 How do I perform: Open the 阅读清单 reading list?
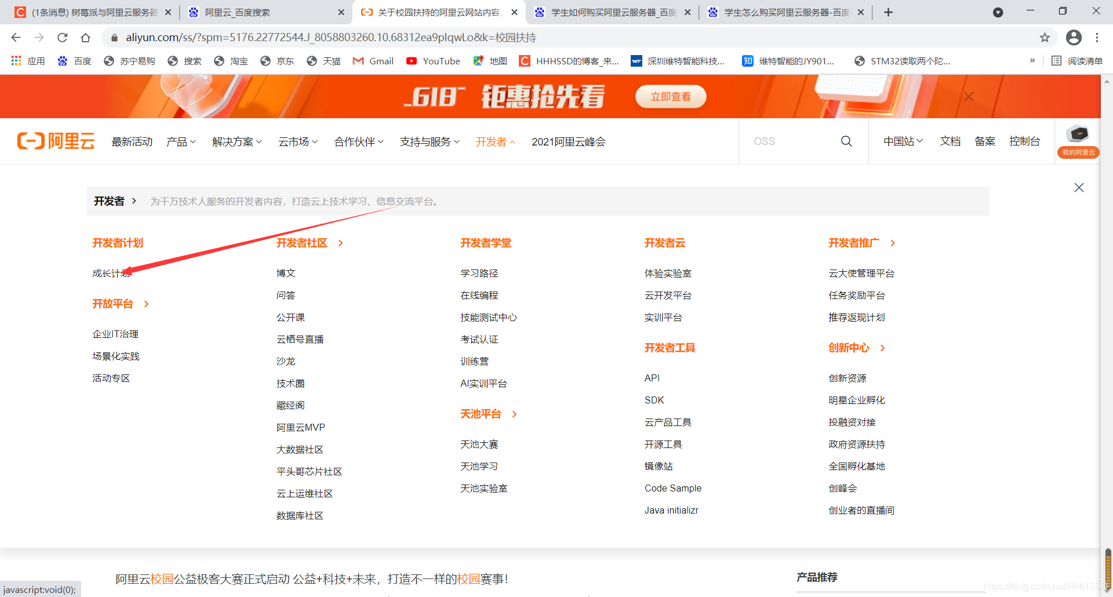1077,61
